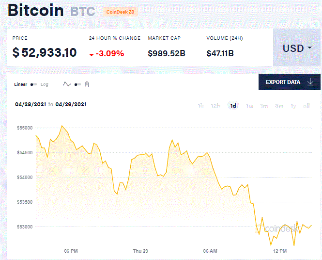Image resolution: width=322 pixels, height=260 pixels.
Task: Click the coindesk watermark logo on chart
Action: tap(281, 228)
